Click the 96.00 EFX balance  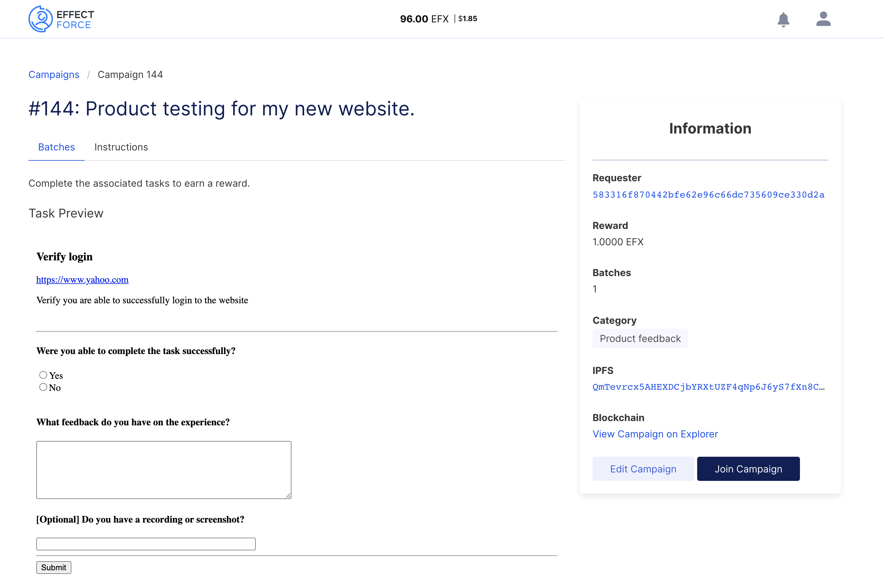[424, 19]
